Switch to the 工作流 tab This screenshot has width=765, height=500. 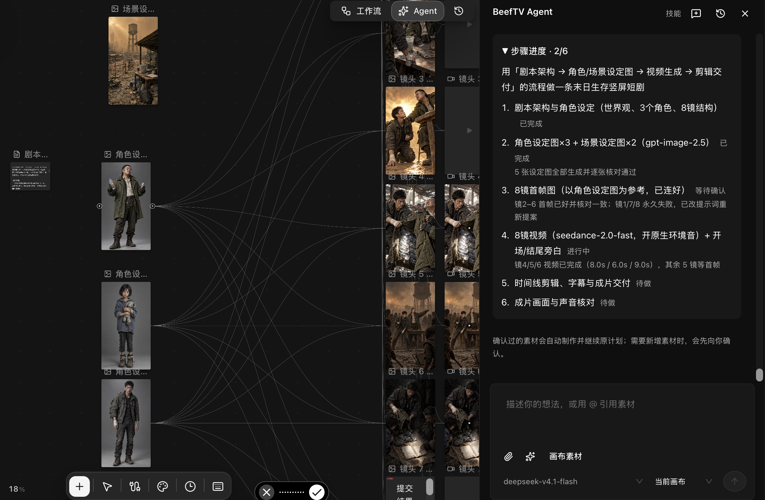(361, 11)
